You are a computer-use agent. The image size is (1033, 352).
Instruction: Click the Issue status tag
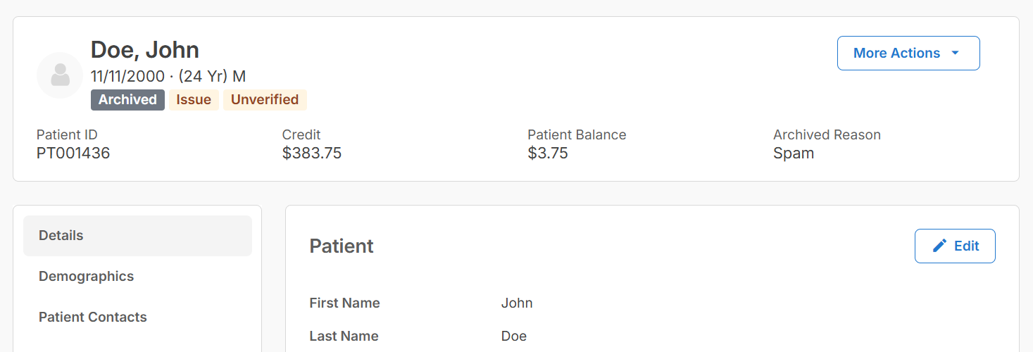194,100
